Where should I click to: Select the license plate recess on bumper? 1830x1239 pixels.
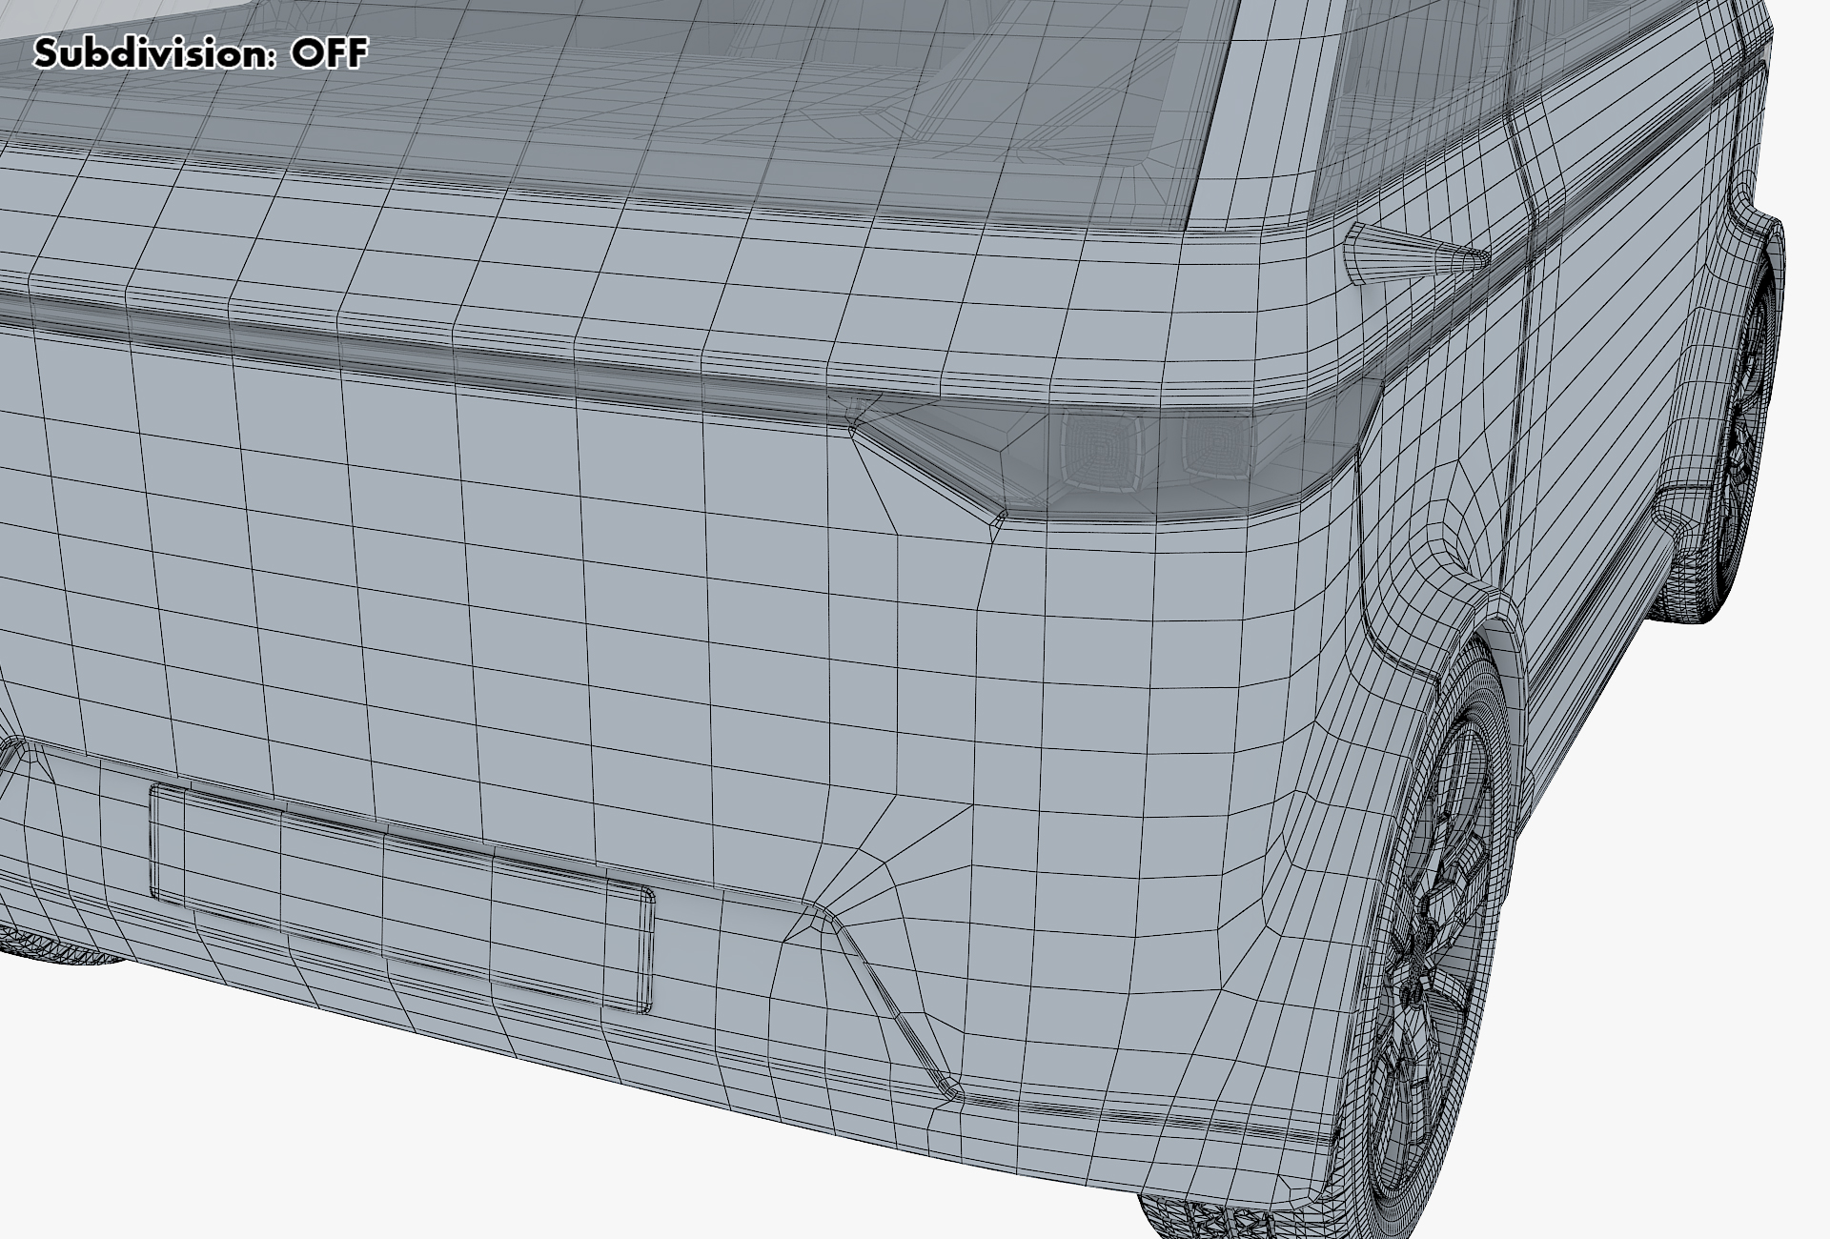(400, 896)
